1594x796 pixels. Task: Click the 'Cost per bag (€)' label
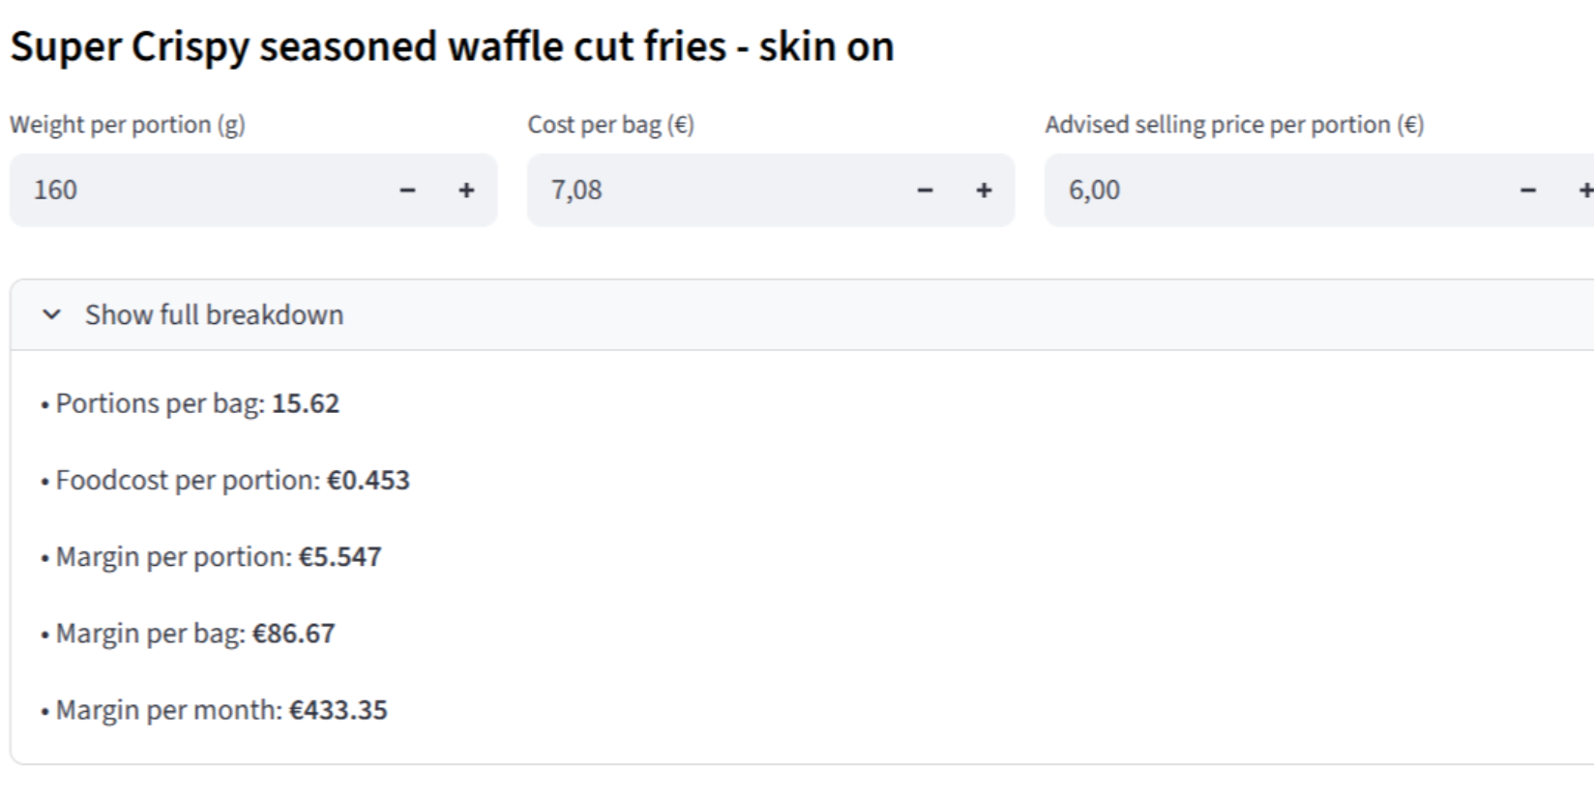click(610, 125)
